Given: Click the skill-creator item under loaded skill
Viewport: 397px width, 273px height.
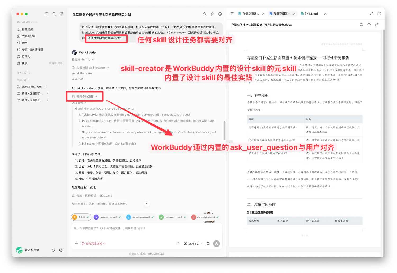Looking at the screenshot, I should [x=82, y=73].
